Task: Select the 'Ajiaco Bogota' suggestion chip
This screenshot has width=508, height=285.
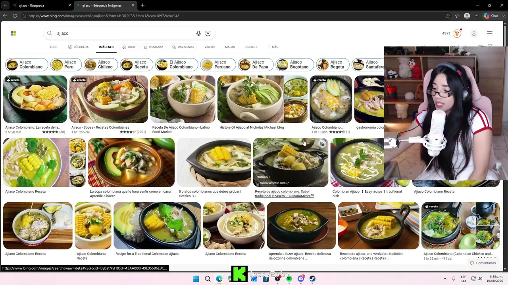Action: point(333,65)
